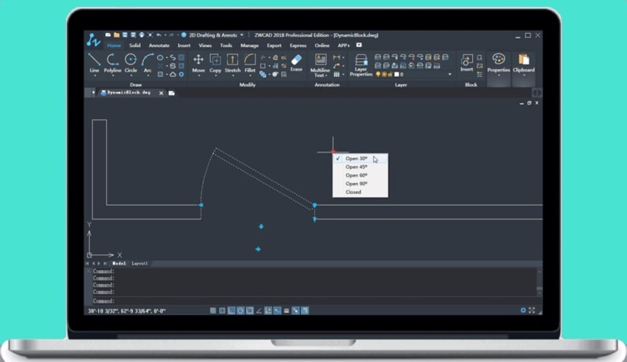Select the Polyline tool
This screenshot has height=362, width=627.
(112, 62)
